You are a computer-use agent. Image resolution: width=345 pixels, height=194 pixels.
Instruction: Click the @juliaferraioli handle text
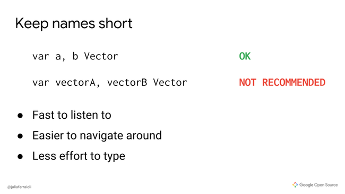pyautogui.click(x=19, y=187)
